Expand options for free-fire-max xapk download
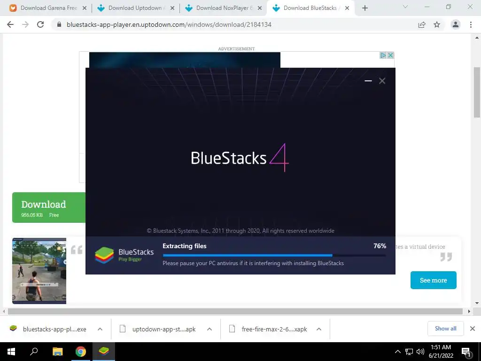 tap(319, 329)
